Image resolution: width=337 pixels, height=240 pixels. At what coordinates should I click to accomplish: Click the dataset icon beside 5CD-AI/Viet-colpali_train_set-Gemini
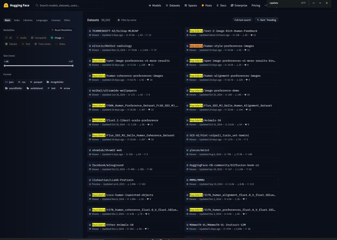pos(187,135)
